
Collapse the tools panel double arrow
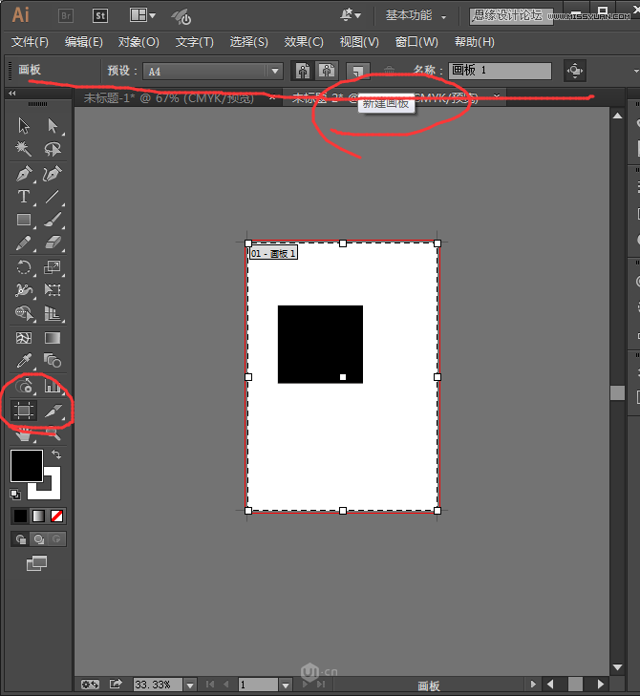tap(12, 93)
